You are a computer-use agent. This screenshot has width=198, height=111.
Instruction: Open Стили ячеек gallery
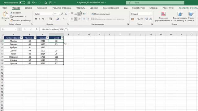point(191,16)
